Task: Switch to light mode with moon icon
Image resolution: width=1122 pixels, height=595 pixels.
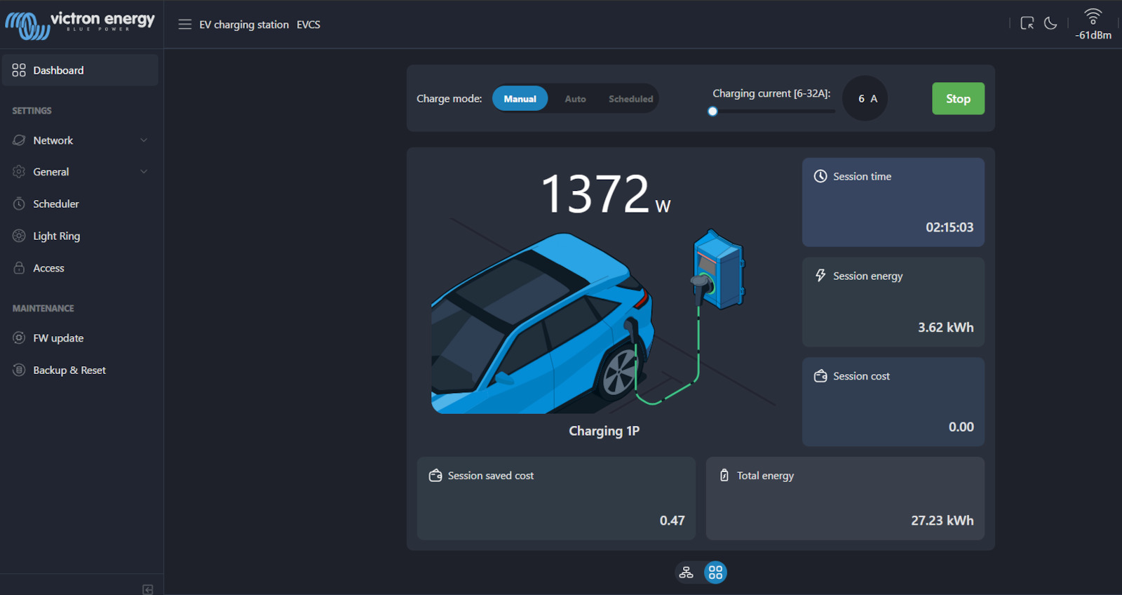Action: click(1050, 23)
